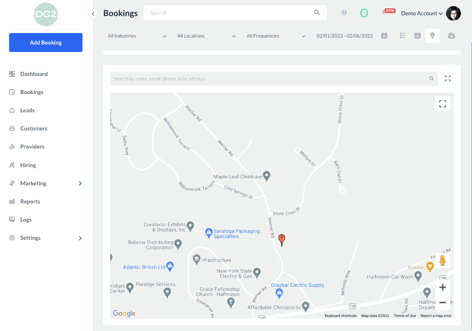Click the red booking marker on map

coord(281,240)
